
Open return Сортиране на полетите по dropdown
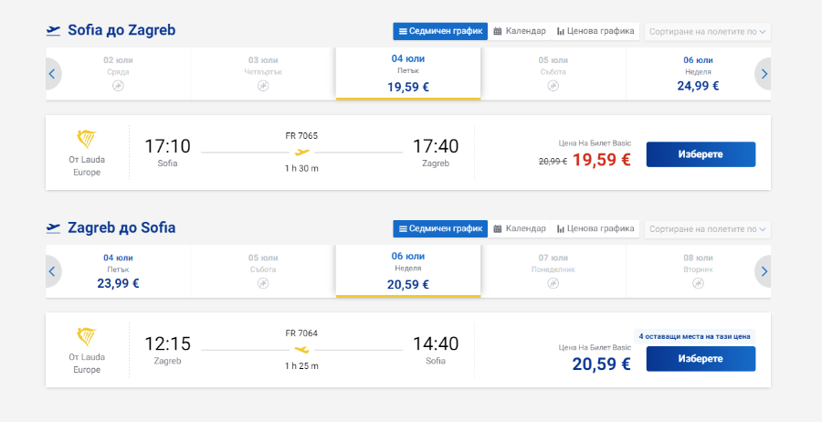707,229
